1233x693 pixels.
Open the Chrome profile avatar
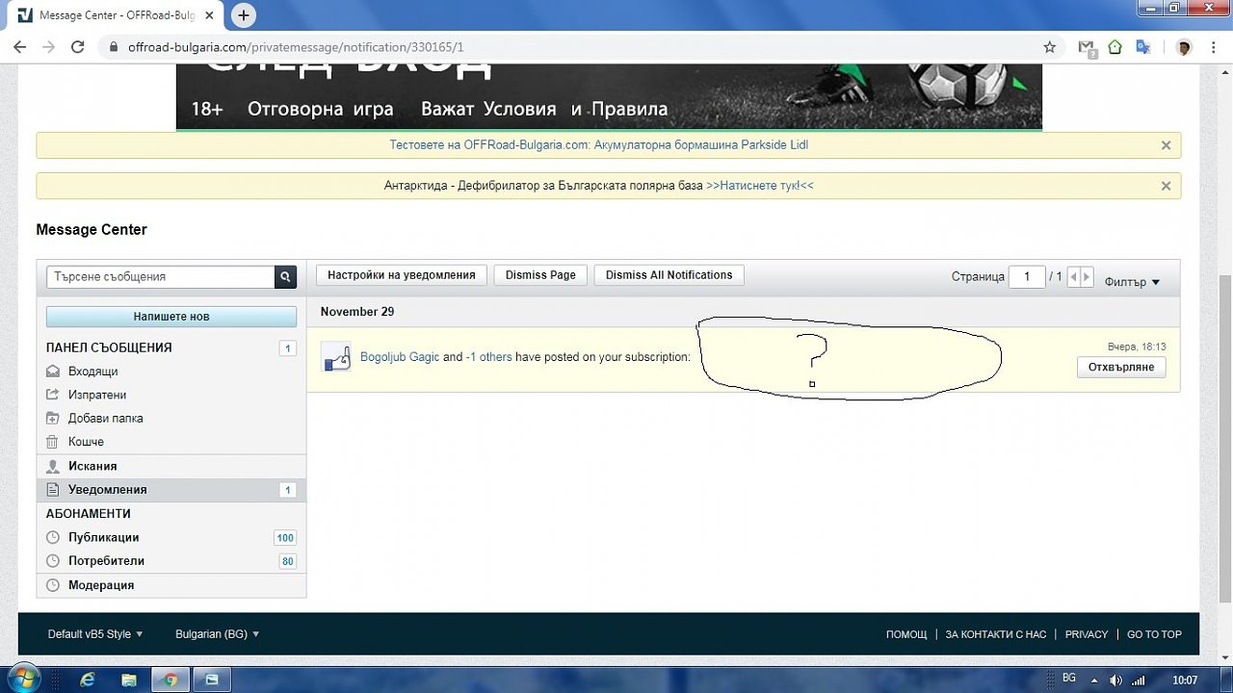(1184, 46)
